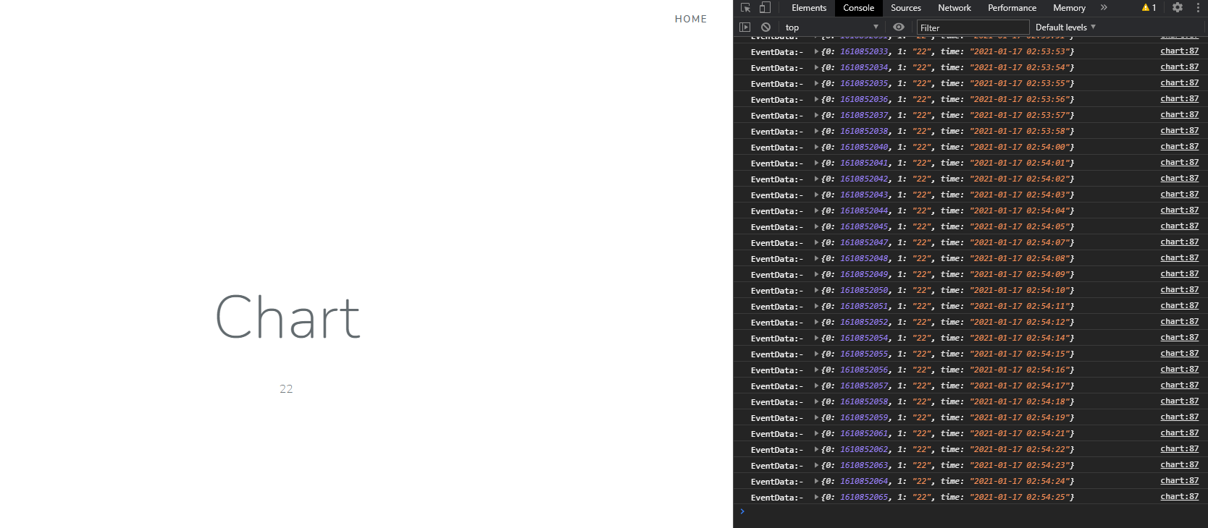Open the DevTools kebab menu
This screenshot has width=1208, height=528.
(1198, 8)
